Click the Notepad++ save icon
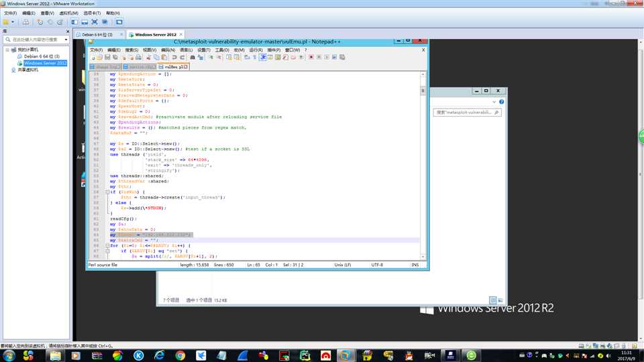 [107, 57]
